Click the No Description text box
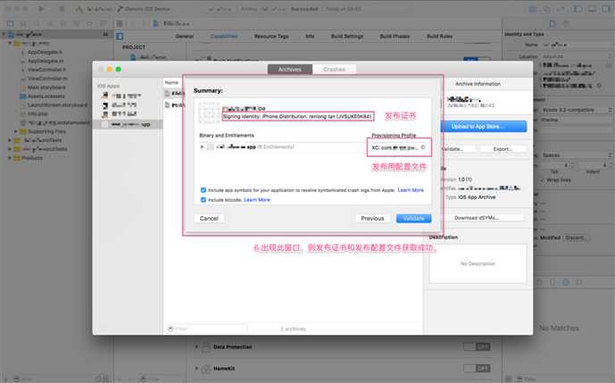The width and height of the screenshot is (615, 383). (x=478, y=263)
